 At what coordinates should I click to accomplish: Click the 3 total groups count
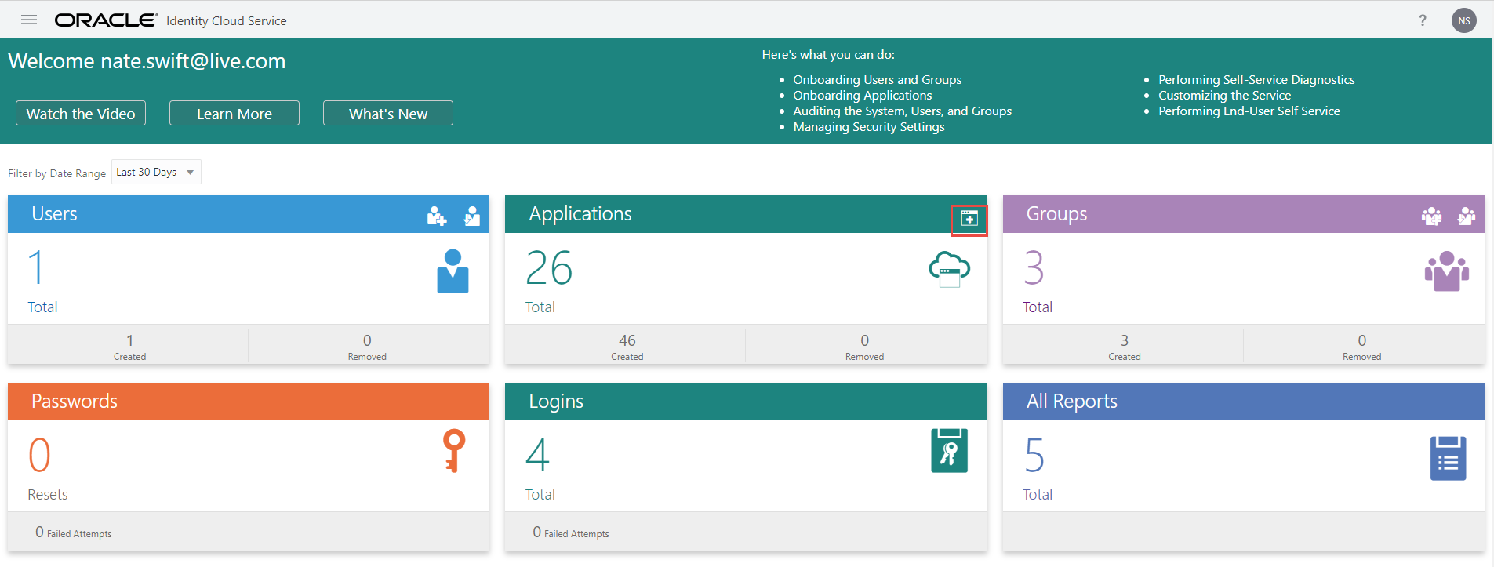1034,268
